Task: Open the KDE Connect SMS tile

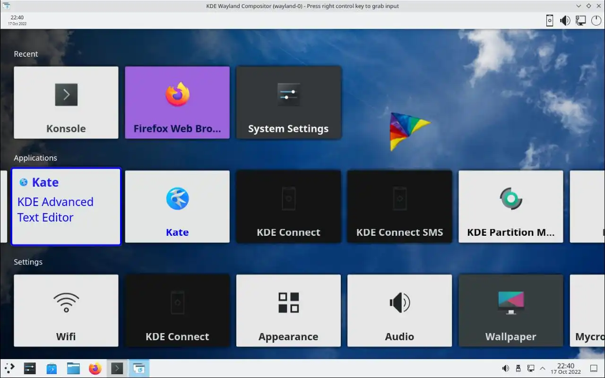Action: pyautogui.click(x=399, y=206)
